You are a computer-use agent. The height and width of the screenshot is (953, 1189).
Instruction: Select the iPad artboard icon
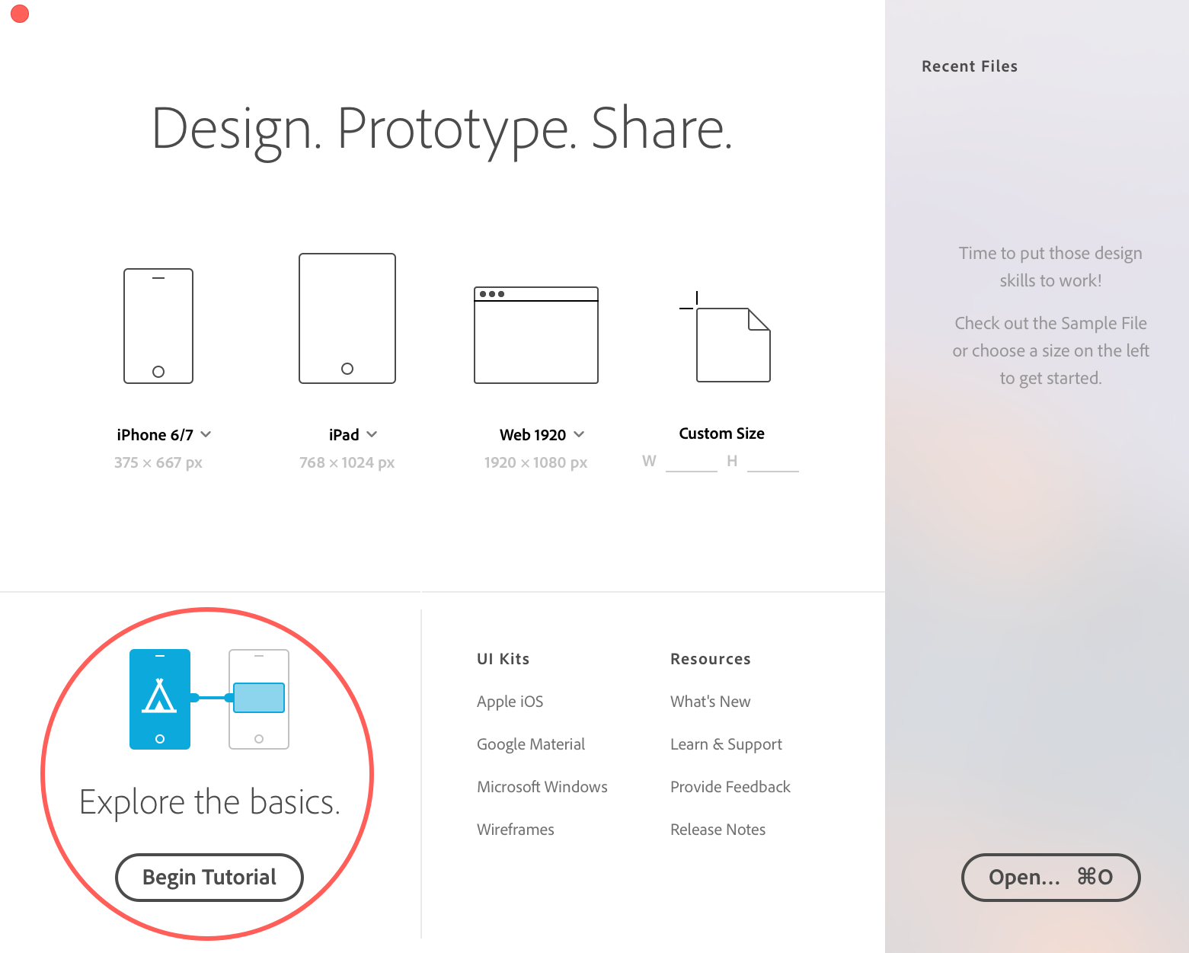coord(347,318)
